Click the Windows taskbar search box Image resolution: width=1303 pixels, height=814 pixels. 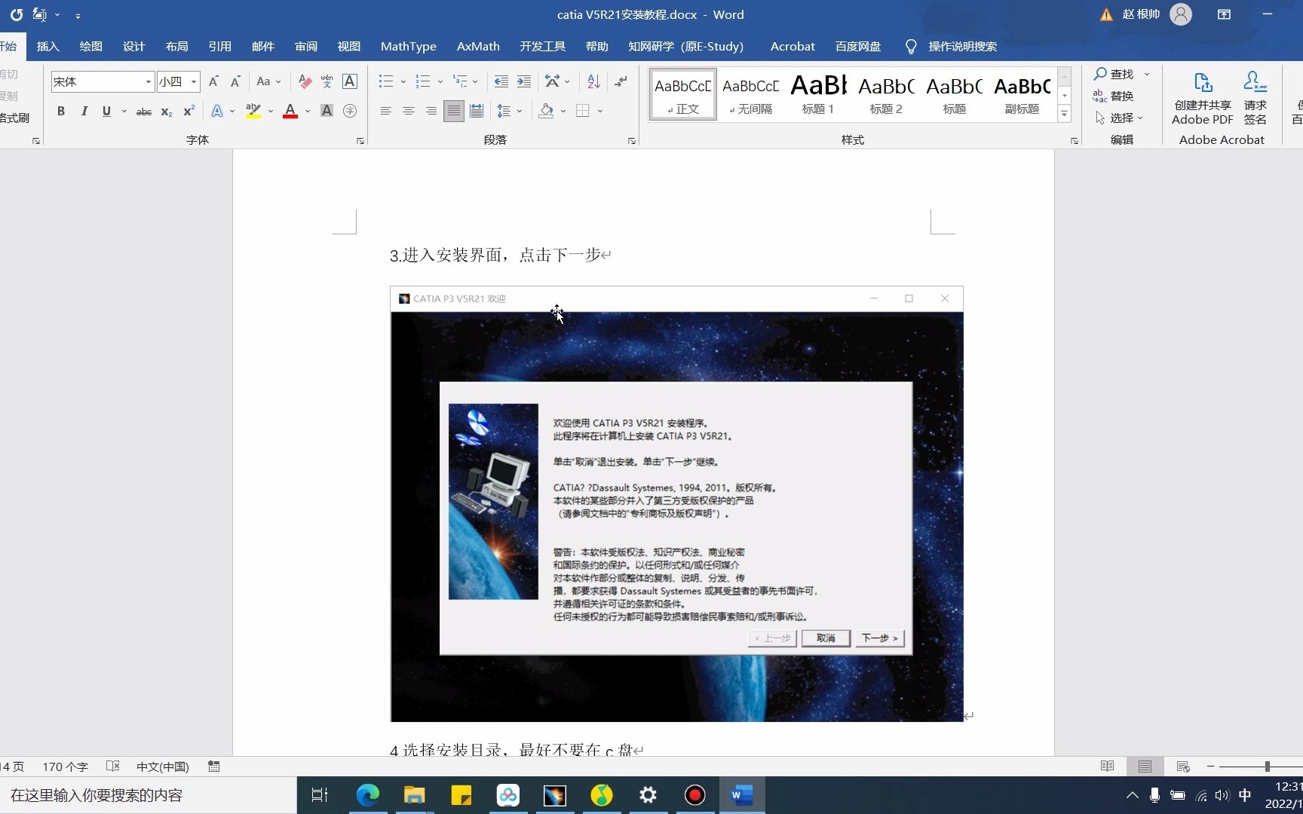pyautogui.click(x=149, y=795)
